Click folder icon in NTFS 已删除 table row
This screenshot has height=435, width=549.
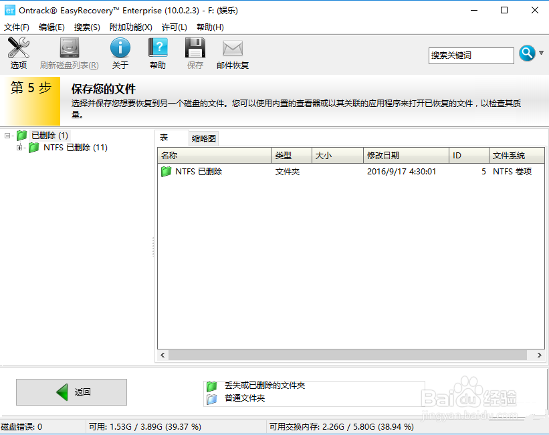click(167, 172)
